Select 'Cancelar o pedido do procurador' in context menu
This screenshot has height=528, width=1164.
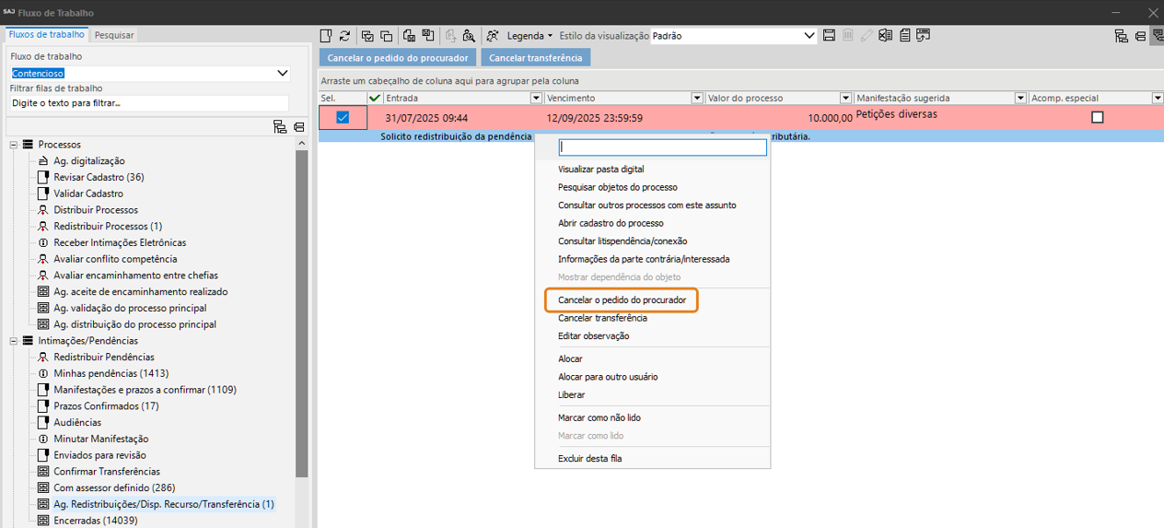tap(622, 300)
